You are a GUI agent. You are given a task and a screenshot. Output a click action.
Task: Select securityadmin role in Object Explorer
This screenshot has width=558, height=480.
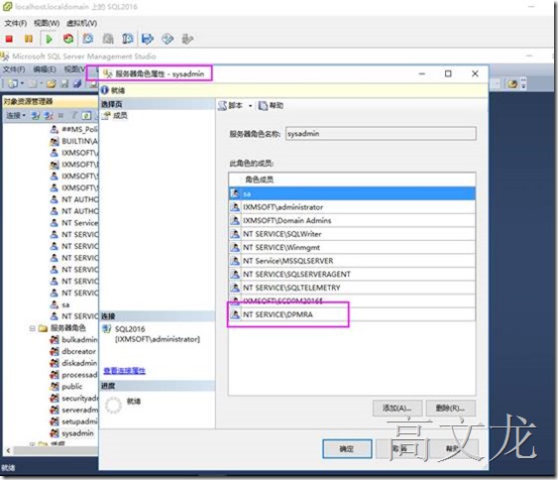click(x=79, y=399)
